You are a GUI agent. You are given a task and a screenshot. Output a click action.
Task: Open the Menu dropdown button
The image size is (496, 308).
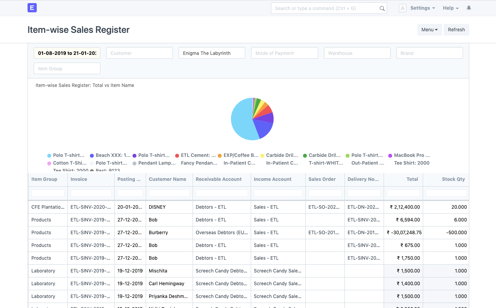coord(430,30)
